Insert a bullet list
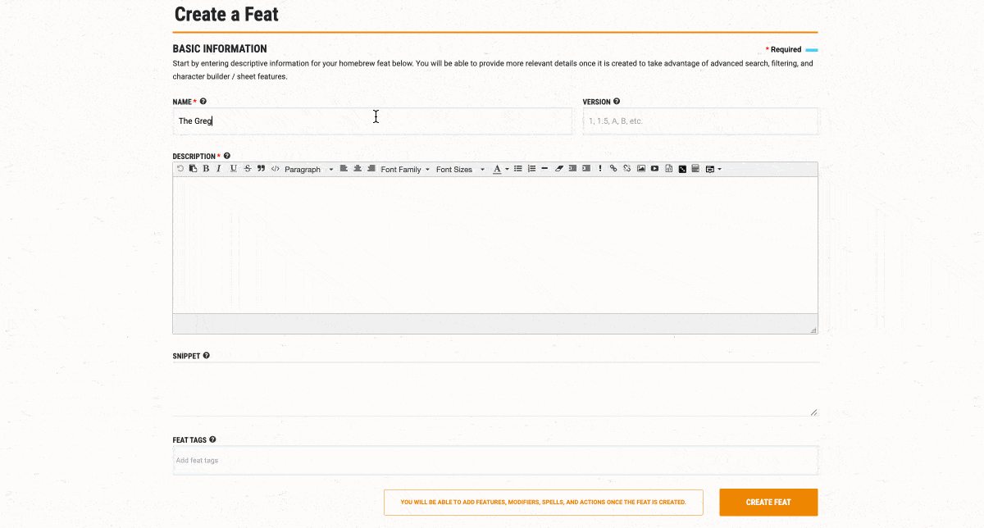 coord(518,169)
